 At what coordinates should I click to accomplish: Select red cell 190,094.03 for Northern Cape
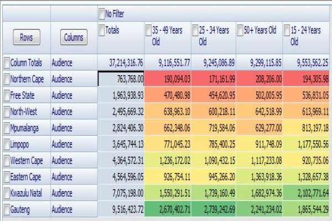pyautogui.click(x=168, y=78)
